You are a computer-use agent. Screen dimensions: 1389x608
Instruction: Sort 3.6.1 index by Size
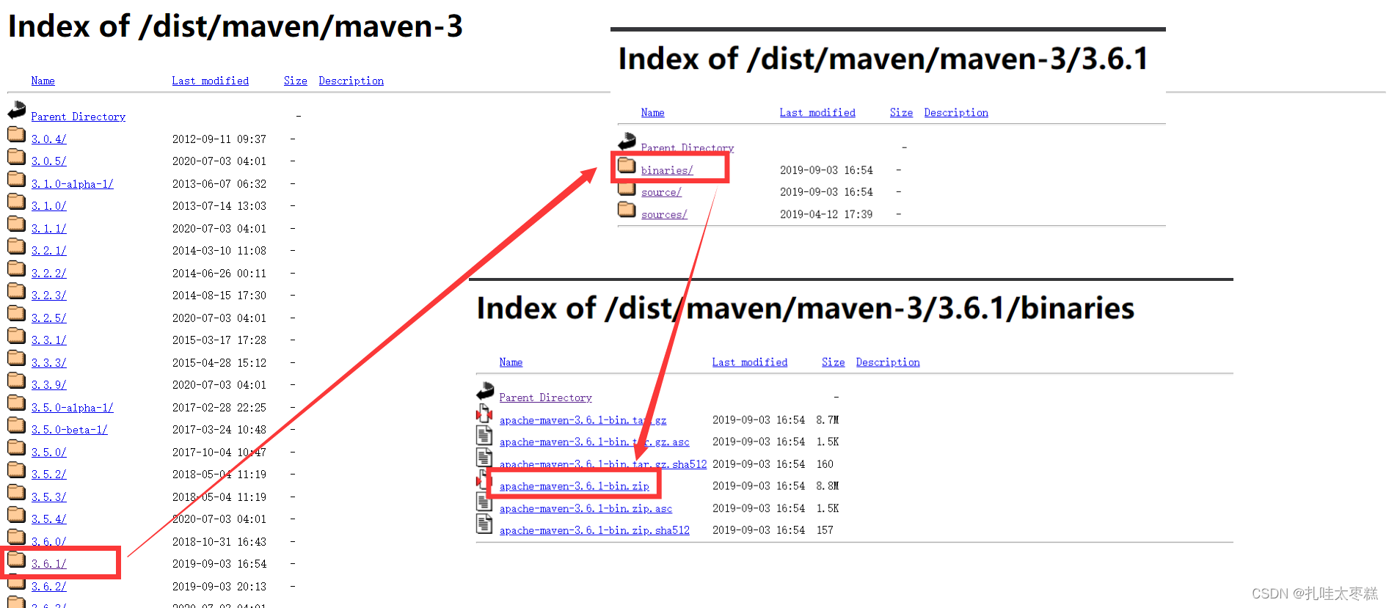click(x=901, y=112)
